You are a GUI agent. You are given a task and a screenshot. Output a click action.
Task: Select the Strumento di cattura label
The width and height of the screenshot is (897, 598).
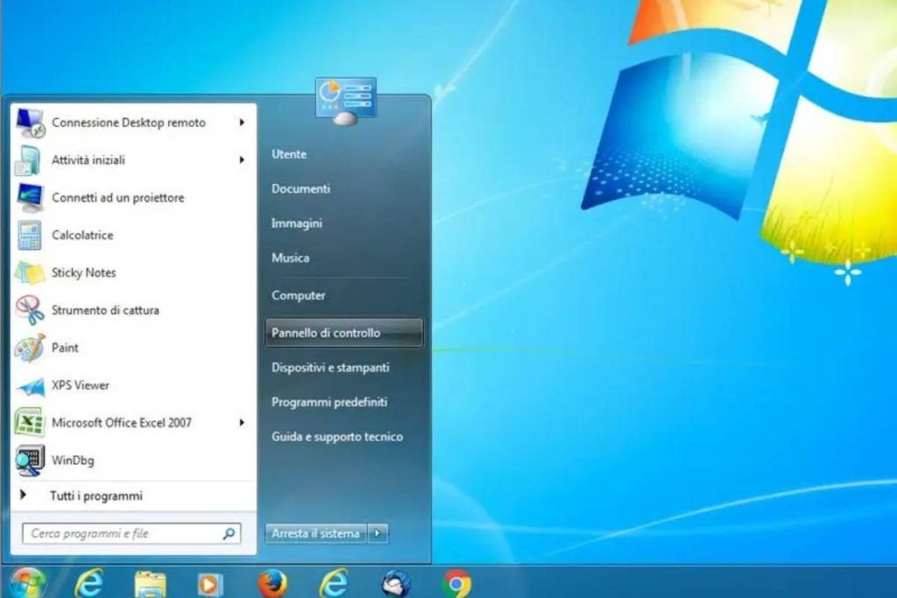coord(105,311)
